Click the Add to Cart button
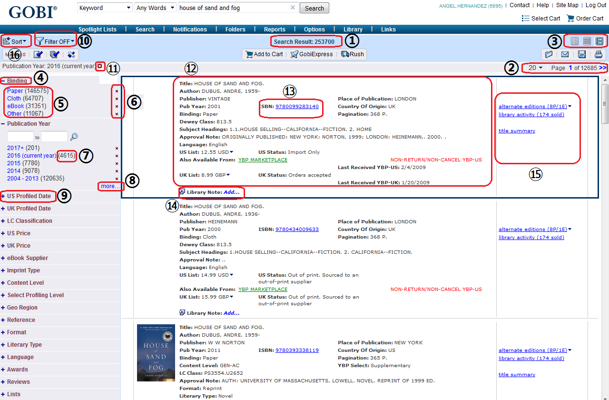 [x=264, y=54]
